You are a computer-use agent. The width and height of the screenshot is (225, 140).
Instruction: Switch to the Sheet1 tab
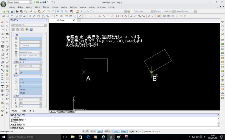[x=61, y=111]
